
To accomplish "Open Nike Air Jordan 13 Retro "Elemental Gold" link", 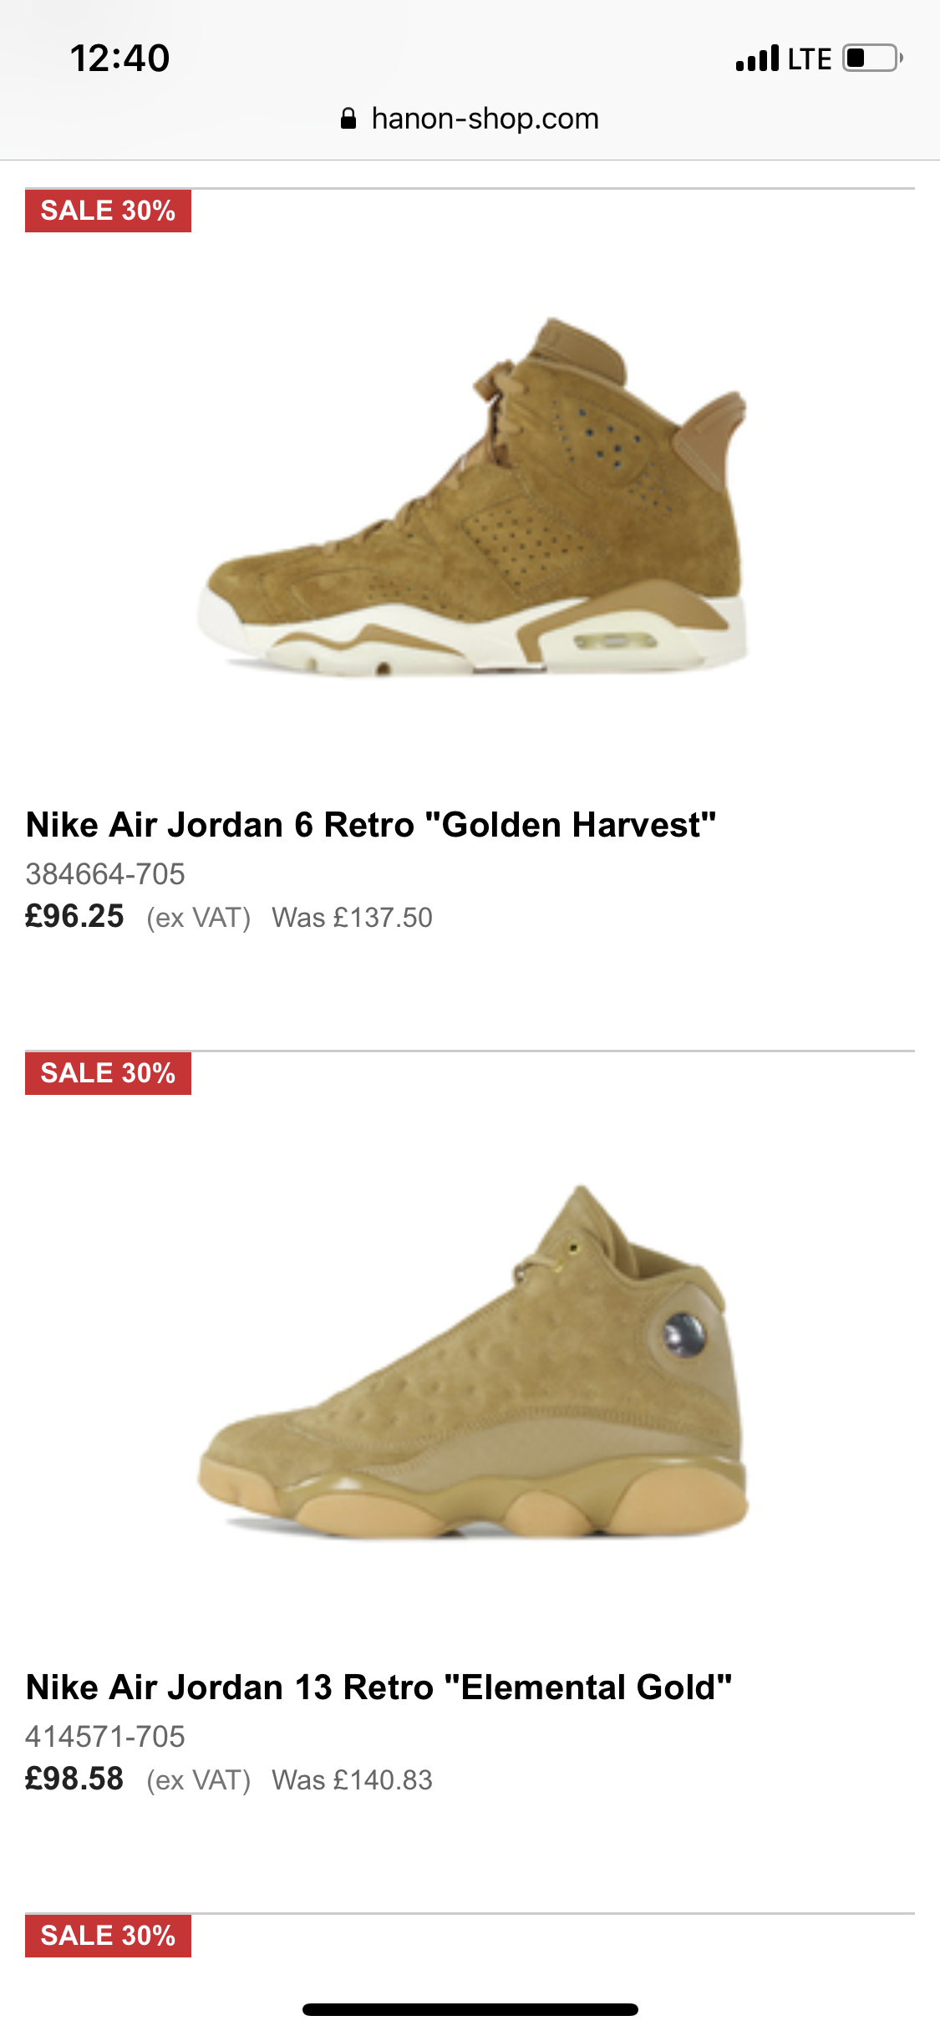I will [x=379, y=1687].
